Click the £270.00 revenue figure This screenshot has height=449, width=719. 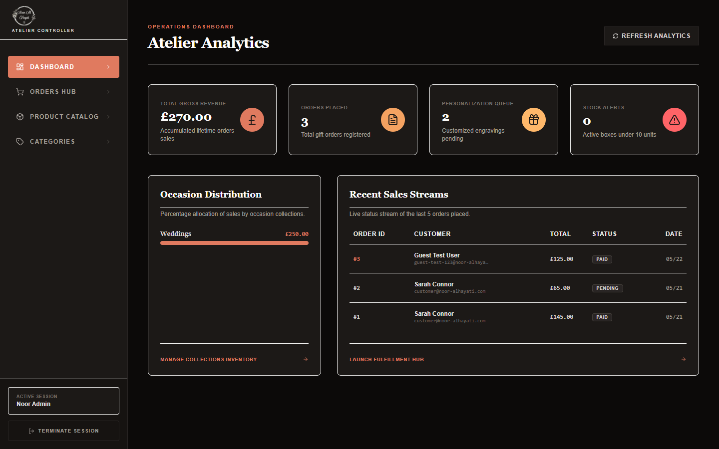pos(186,117)
